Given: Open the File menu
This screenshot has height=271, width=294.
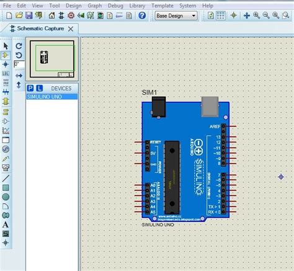Looking at the screenshot, I should (x=7, y=6).
